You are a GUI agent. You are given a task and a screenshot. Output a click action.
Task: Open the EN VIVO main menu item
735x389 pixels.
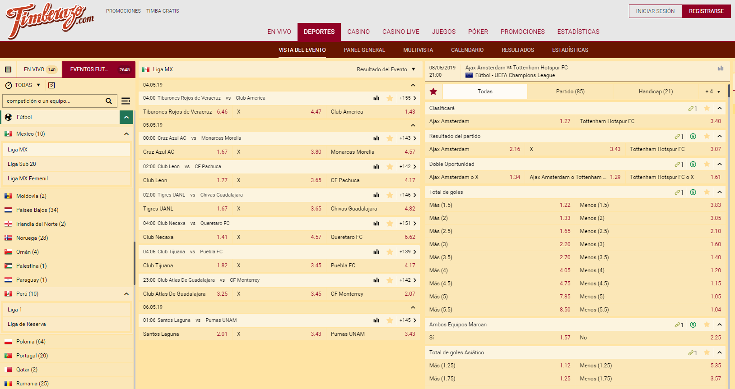pyautogui.click(x=279, y=32)
